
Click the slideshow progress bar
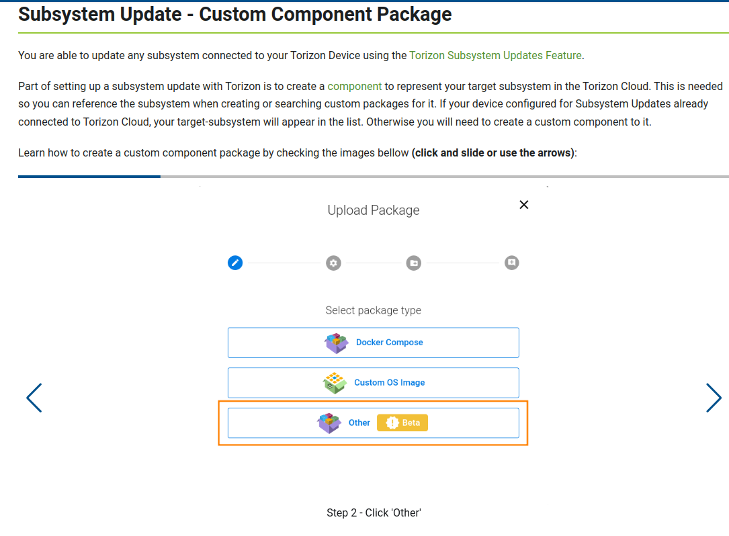click(x=374, y=177)
